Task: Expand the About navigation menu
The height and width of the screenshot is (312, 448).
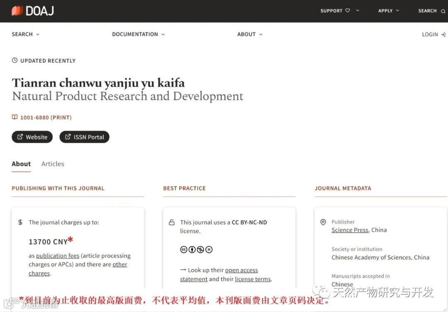Action: [250, 34]
